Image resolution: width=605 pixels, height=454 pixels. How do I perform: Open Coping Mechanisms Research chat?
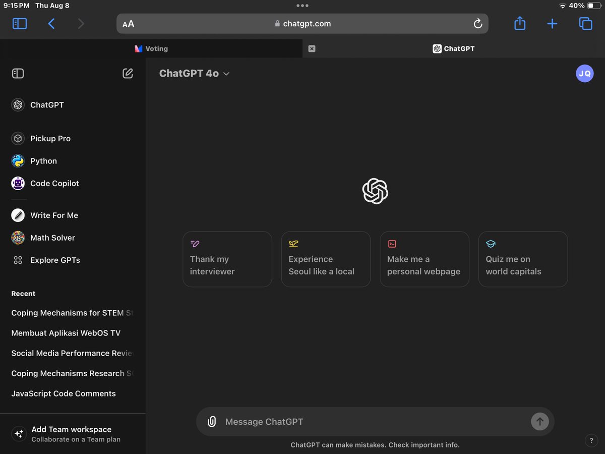pos(73,373)
